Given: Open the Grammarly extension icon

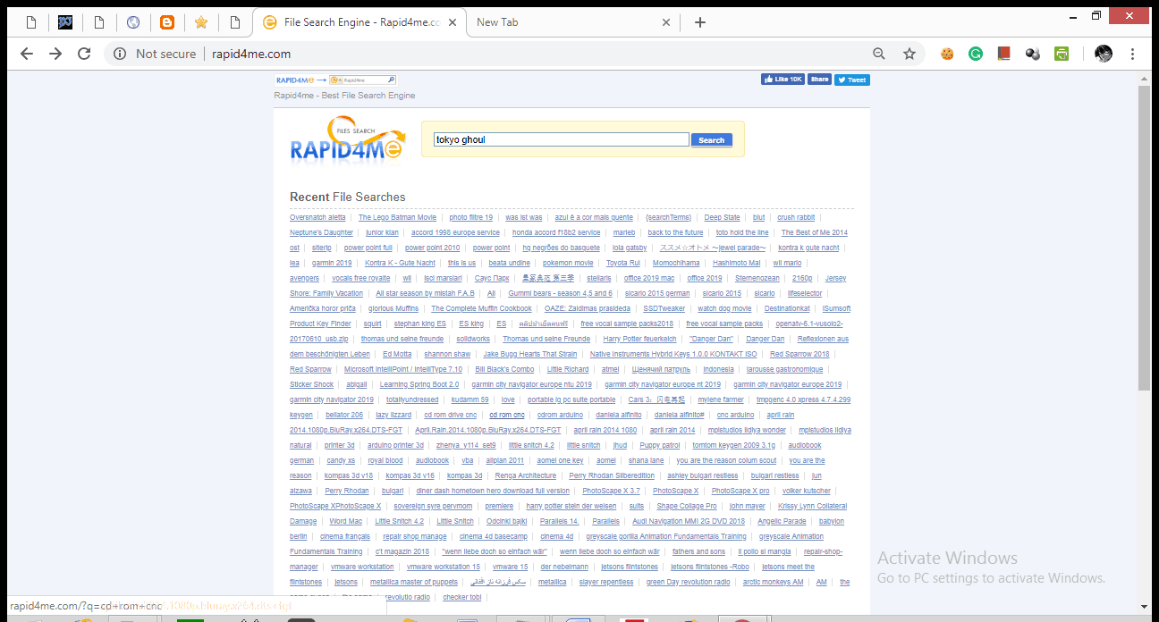Looking at the screenshot, I should point(976,54).
